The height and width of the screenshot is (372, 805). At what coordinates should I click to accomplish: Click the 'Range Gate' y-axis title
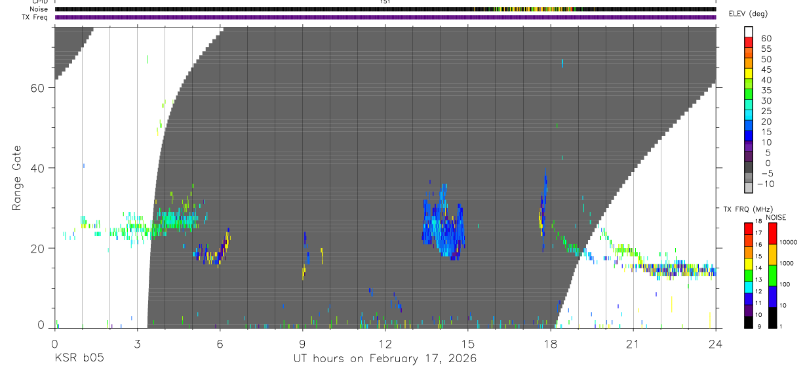click(18, 176)
